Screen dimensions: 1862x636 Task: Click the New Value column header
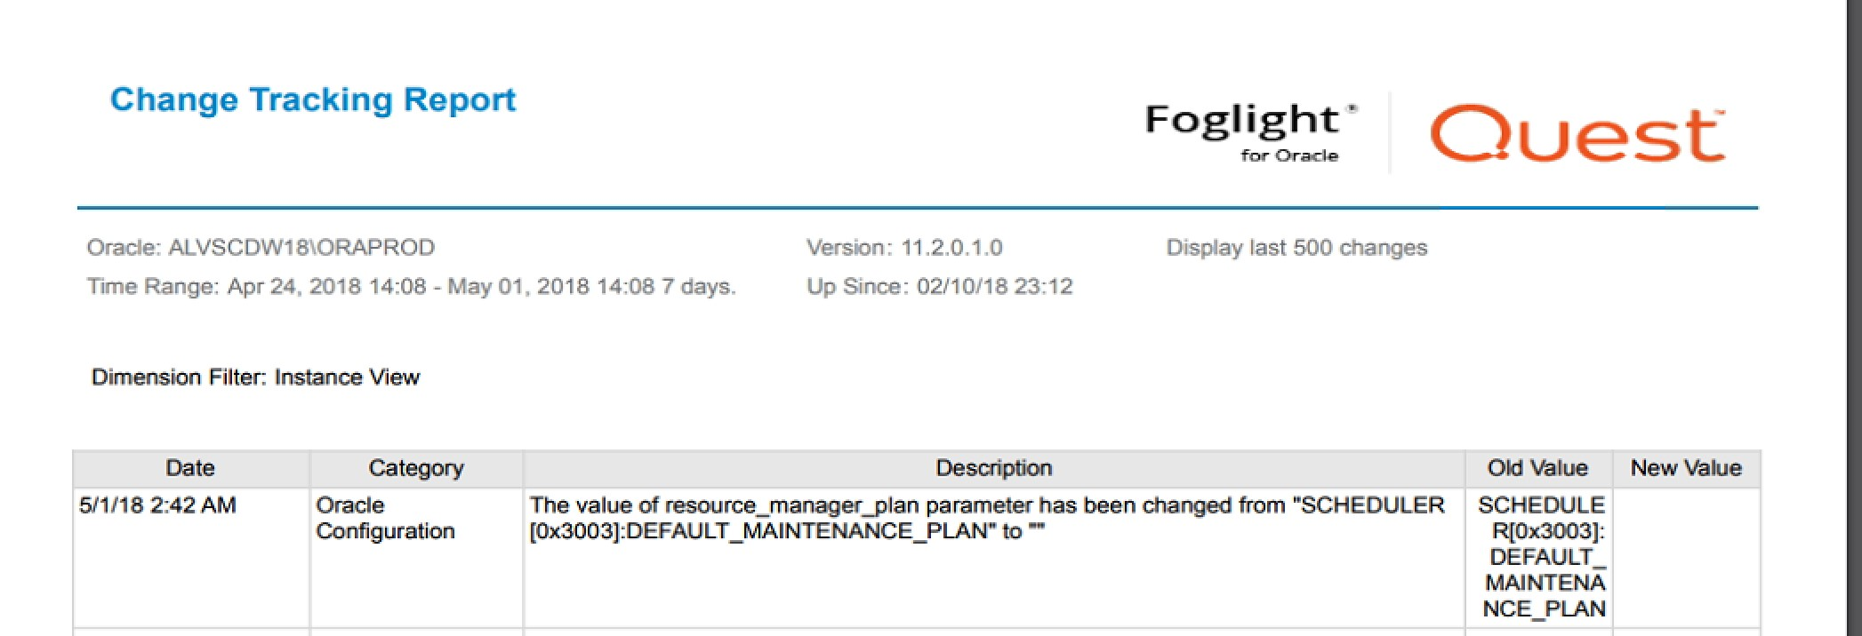pos(1685,468)
